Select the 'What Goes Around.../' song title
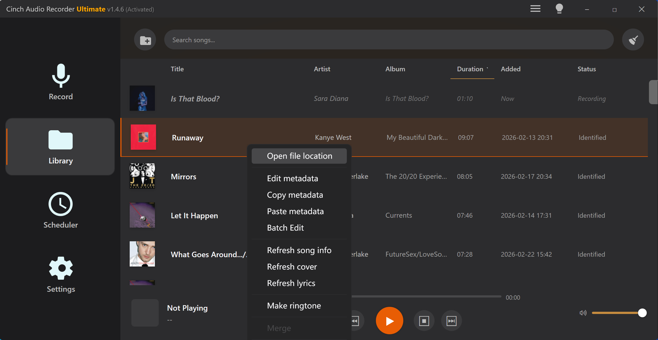The width and height of the screenshot is (658, 340). pyautogui.click(x=209, y=254)
